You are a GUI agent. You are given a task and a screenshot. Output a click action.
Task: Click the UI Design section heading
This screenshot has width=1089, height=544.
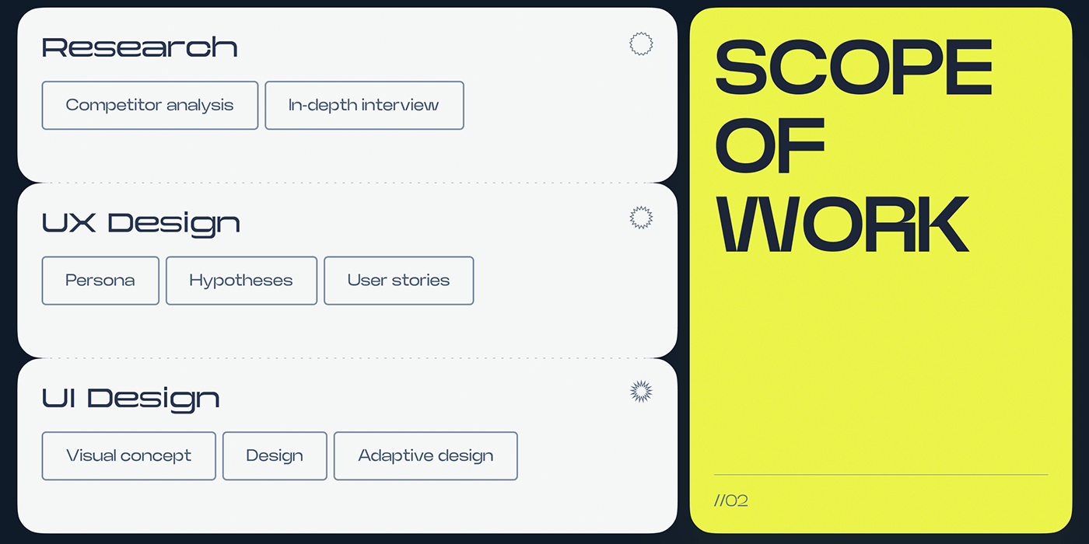(x=131, y=399)
